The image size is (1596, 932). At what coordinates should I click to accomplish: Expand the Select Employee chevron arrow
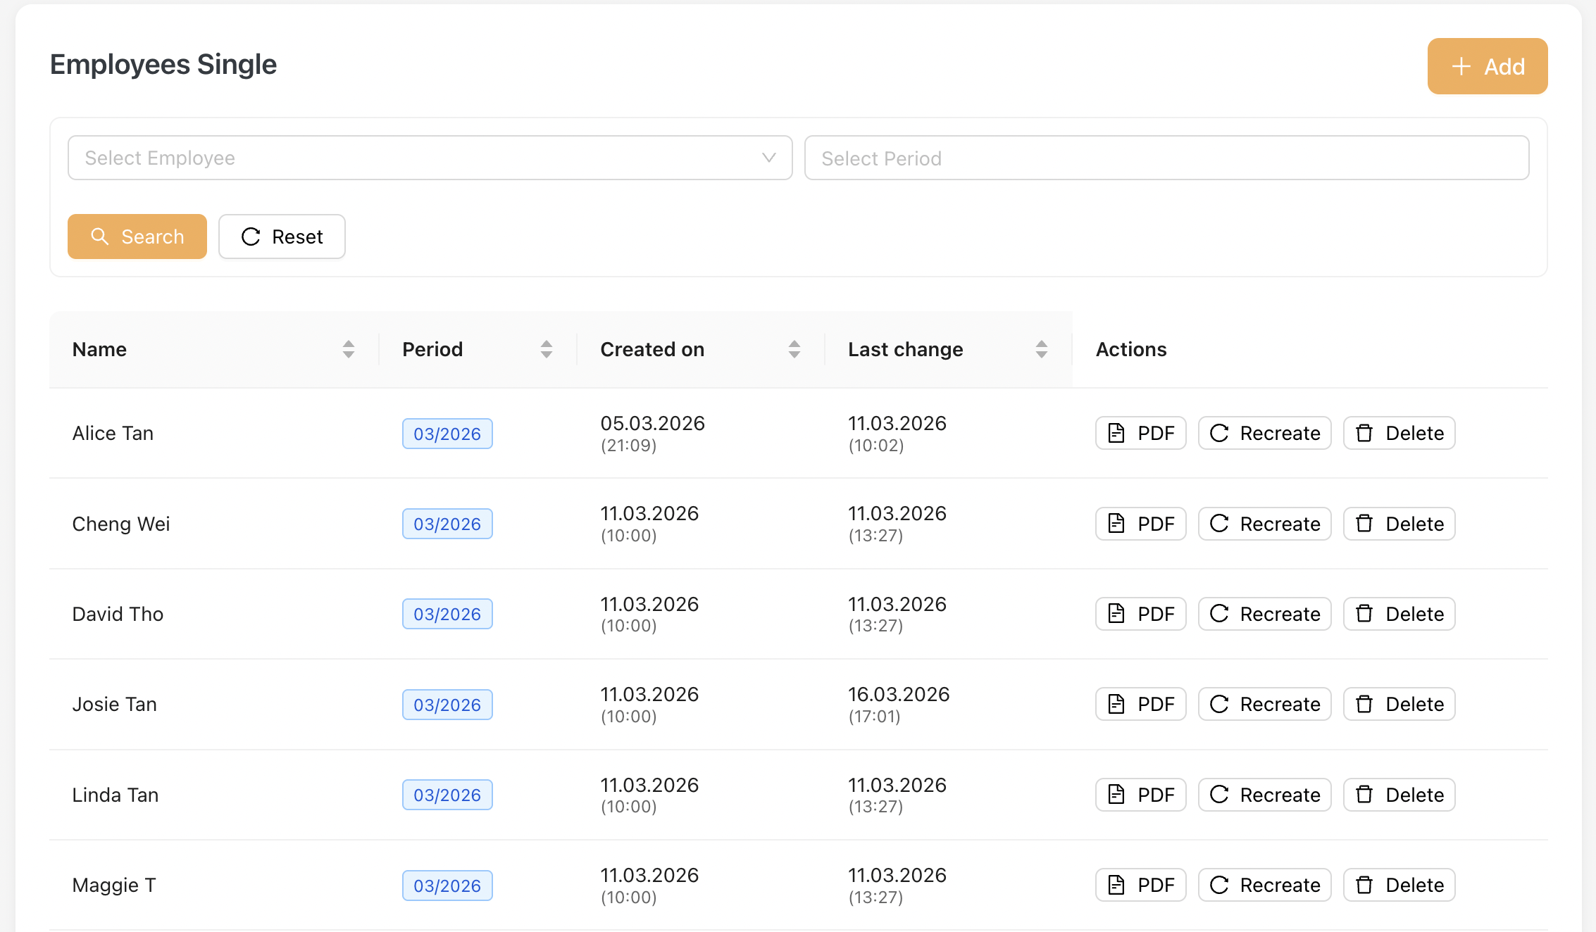[x=768, y=158]
